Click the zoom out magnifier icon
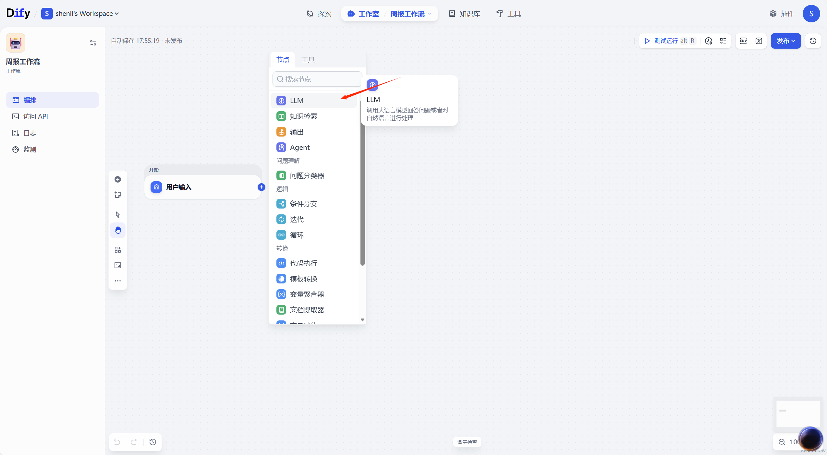The width and height of the screenshot is (827, 455). [x=782, y=442]
